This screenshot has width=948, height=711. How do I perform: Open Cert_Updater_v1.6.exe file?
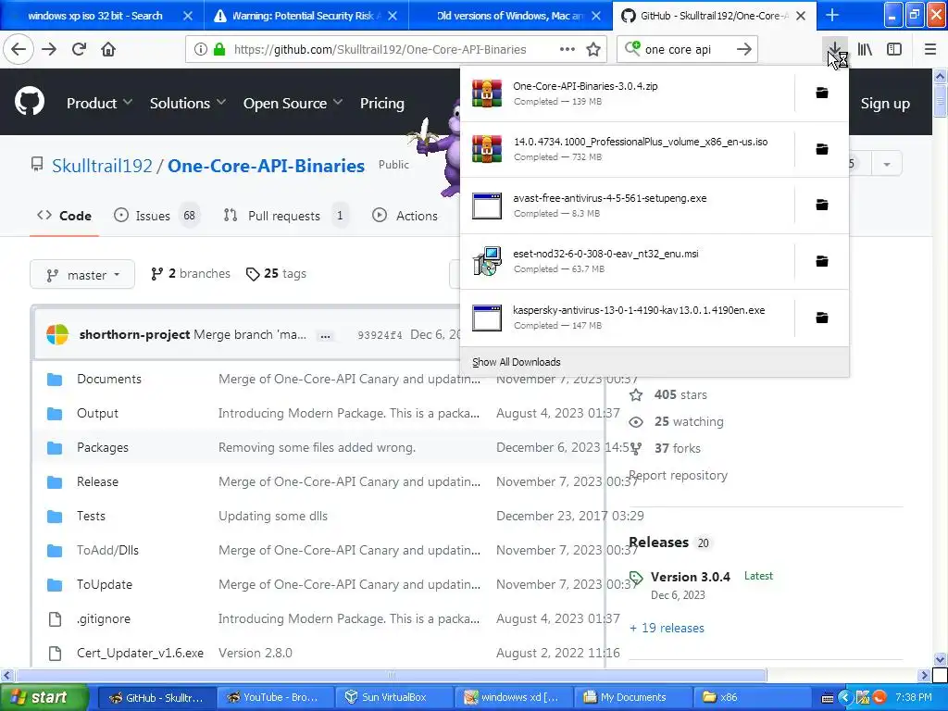[140, 653]
